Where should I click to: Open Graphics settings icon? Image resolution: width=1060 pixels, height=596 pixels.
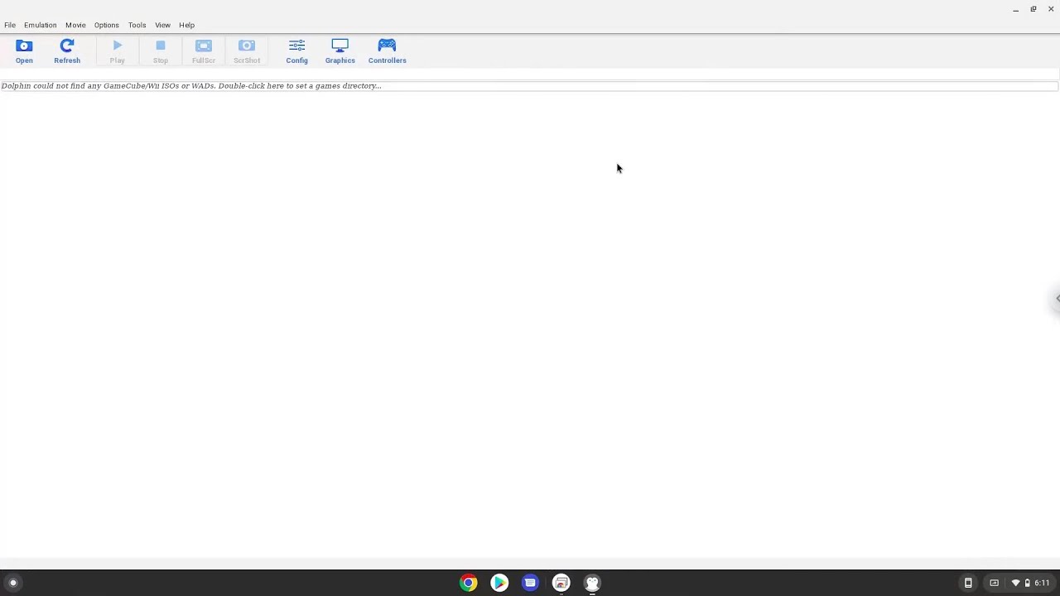(340, 51)
